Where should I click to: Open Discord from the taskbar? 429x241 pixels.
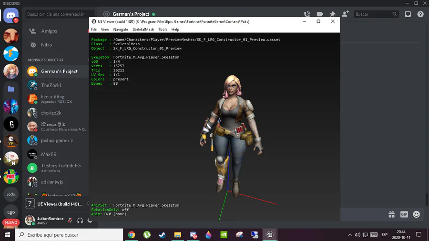[193, 235]
